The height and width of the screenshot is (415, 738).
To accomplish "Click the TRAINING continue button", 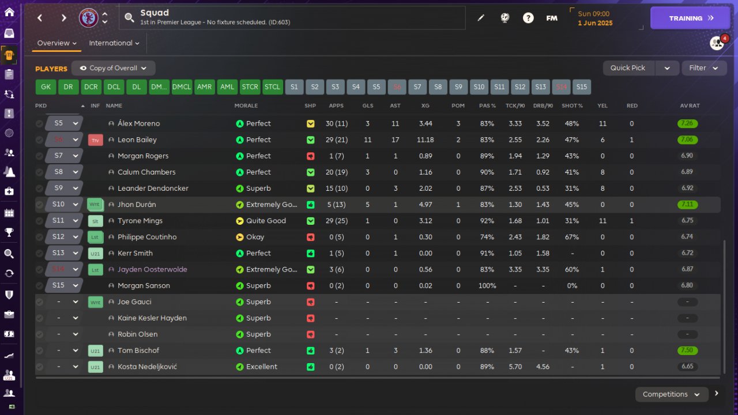I will (x=691, y=18).
